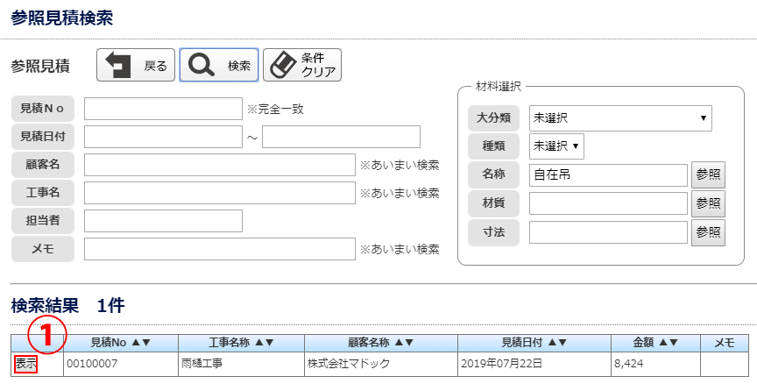The image size is (757, 391).
Task: Click the 見積日付 end date field
Action: pyautogui.click(x=341, y=137)
